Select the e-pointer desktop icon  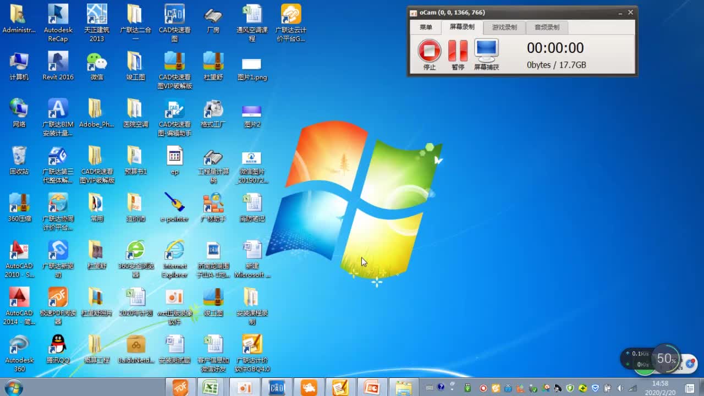click(174, 208)
